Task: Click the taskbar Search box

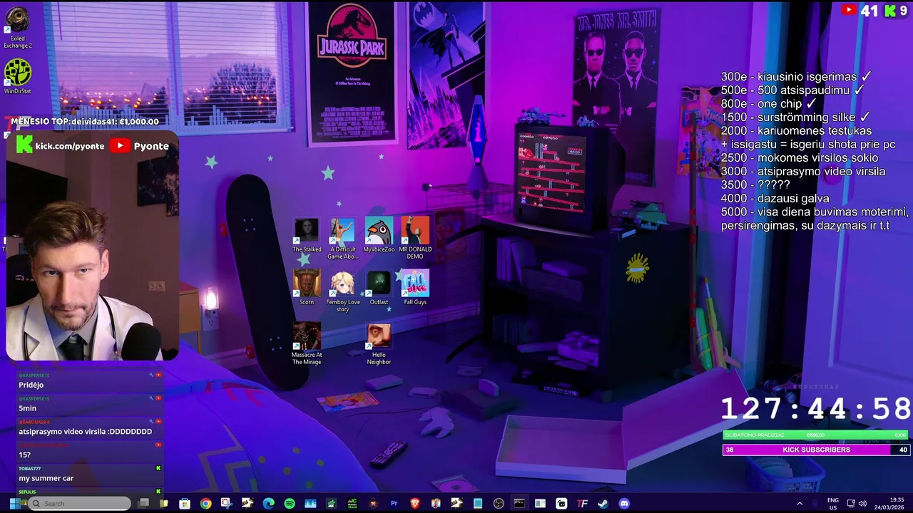Action: pyautogui.click(x=80, y=504)
